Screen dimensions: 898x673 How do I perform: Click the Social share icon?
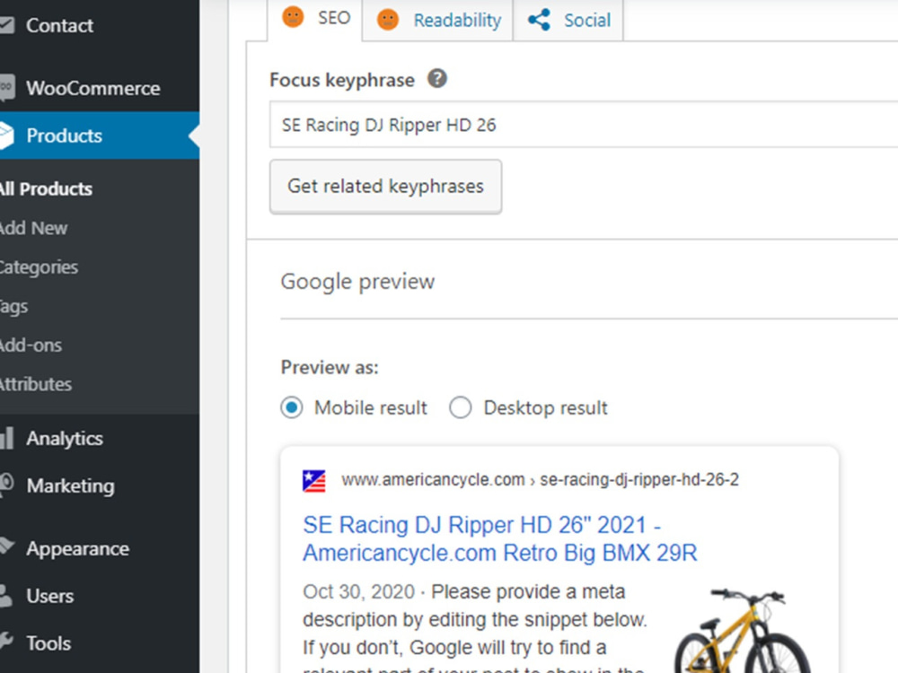539,20
